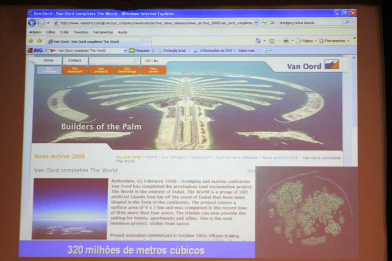Click The World islands sunset thumbnail
The width and height of the screenshot is (392, 261).
coord(69,208)
